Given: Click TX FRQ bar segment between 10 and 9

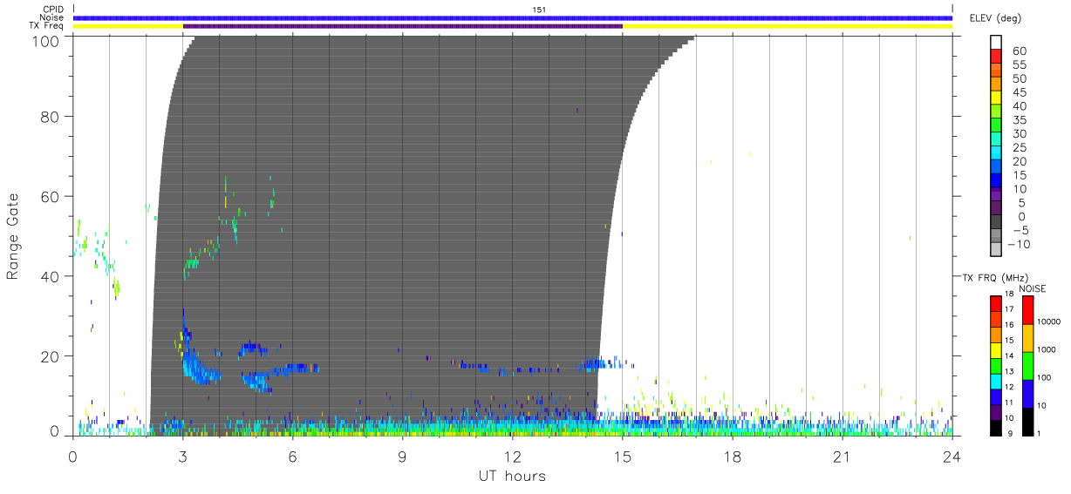Looking at the screenshot, I should pyautogui.click(x=996, y=426).
